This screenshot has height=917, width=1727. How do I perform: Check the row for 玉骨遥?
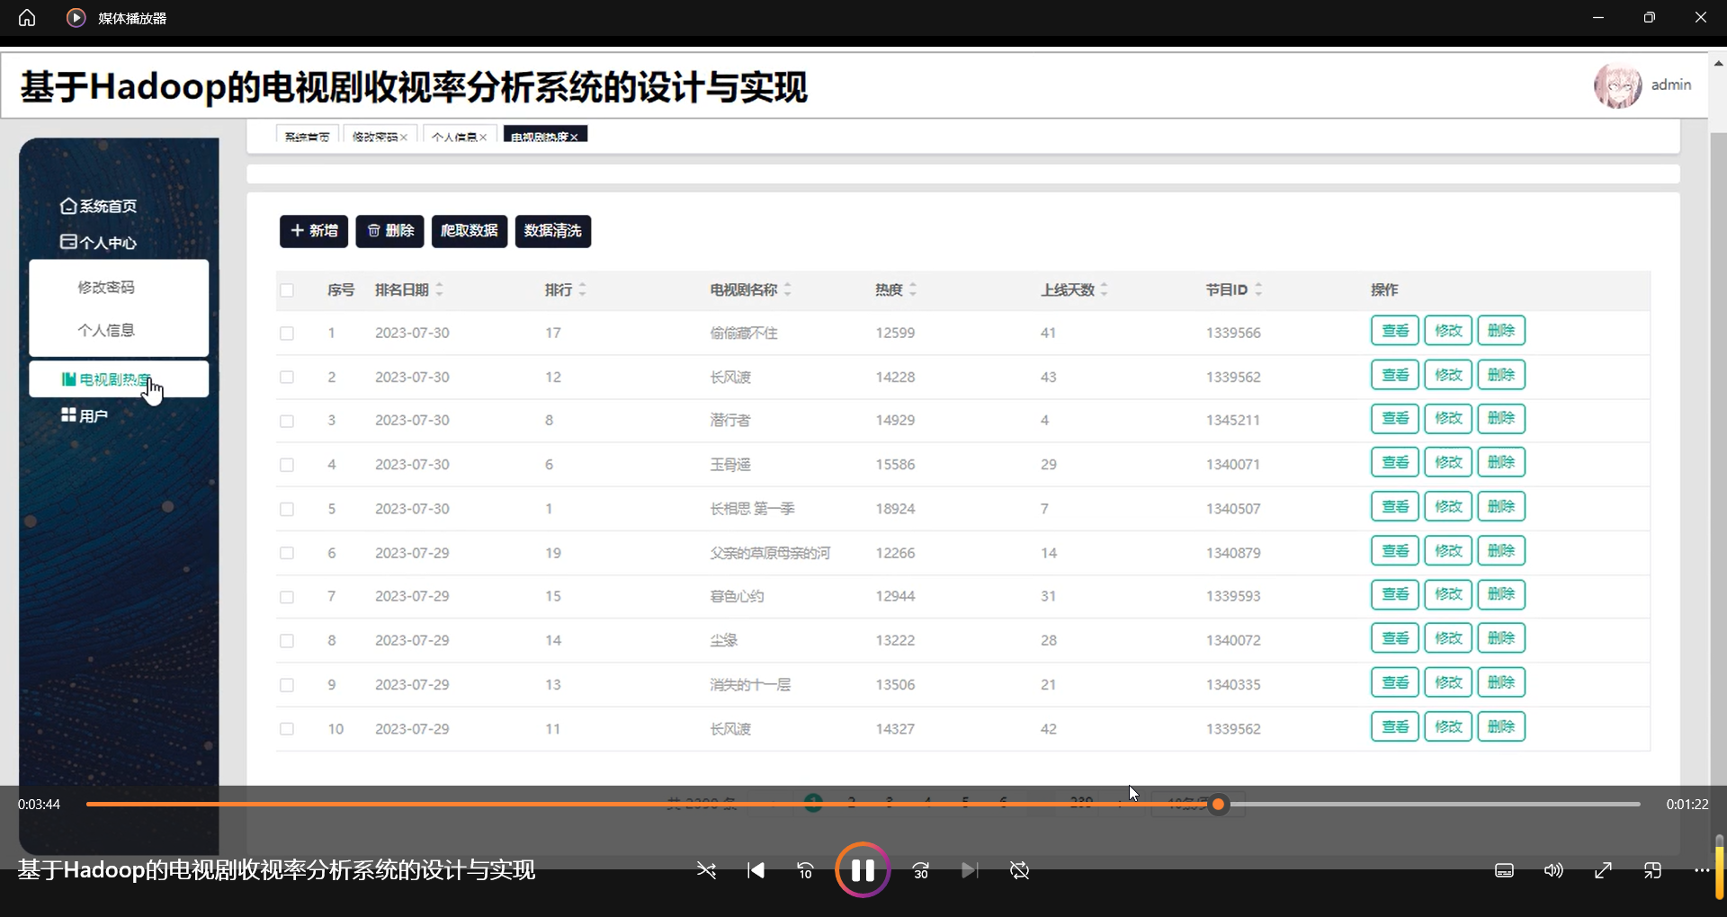(287, 465)
